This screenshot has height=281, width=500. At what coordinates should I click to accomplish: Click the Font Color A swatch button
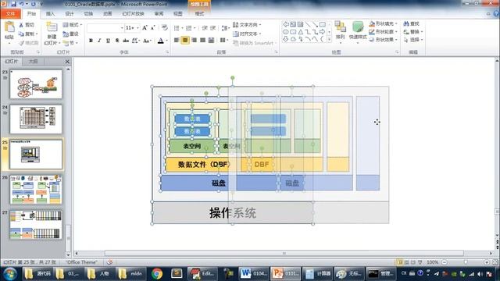(x=161, y=41)
